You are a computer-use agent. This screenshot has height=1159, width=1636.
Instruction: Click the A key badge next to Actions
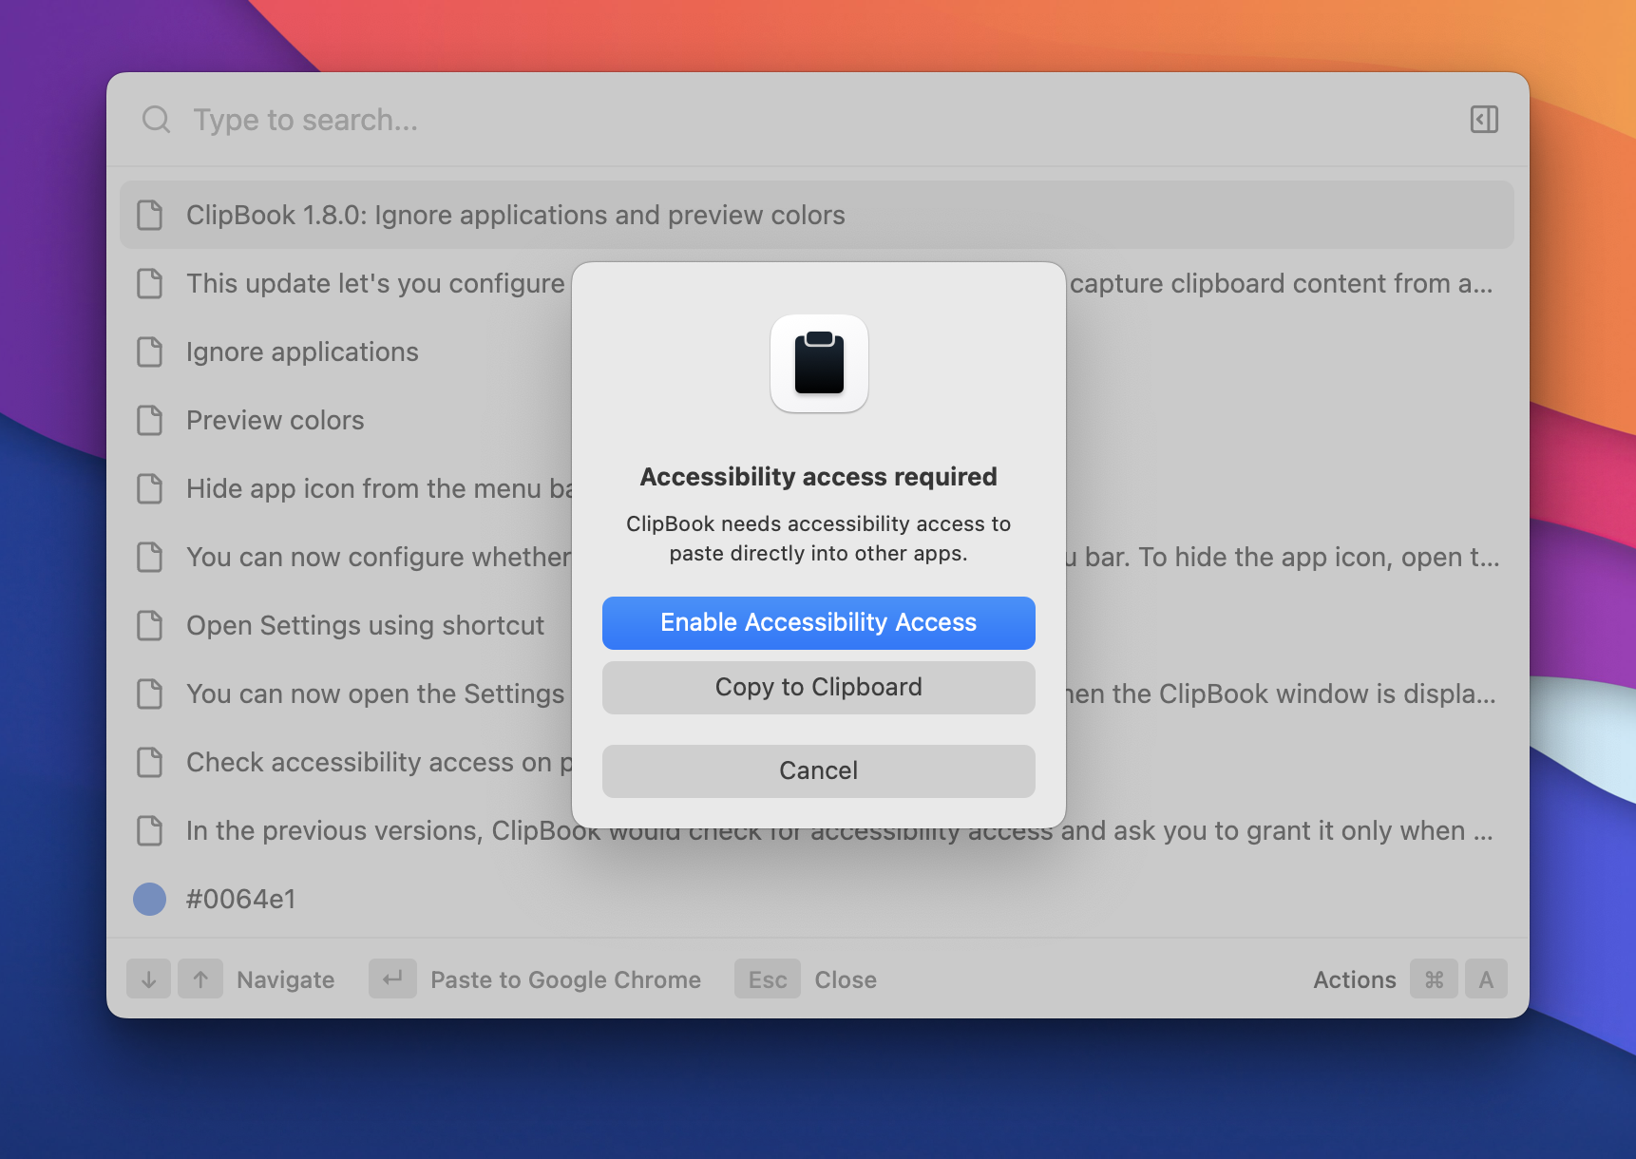(1486, 979)
